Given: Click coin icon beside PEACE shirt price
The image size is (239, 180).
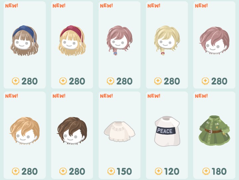Looking at the screenshot, I should tap(159, 171).
